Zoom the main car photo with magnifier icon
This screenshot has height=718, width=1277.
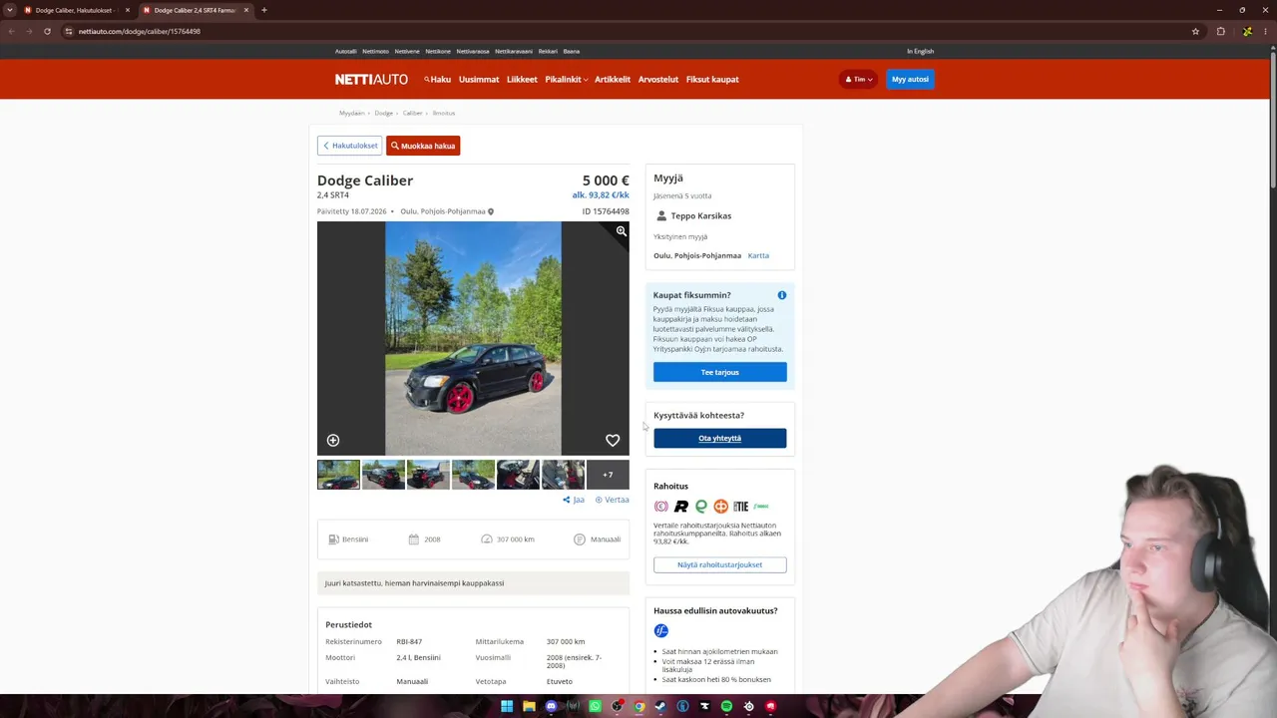(x=621, y=231)
